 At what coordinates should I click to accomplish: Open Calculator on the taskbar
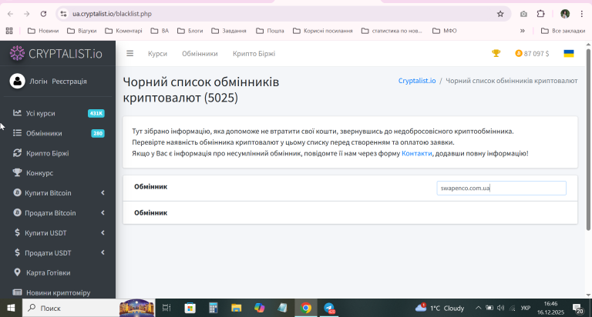pos(214,308)
